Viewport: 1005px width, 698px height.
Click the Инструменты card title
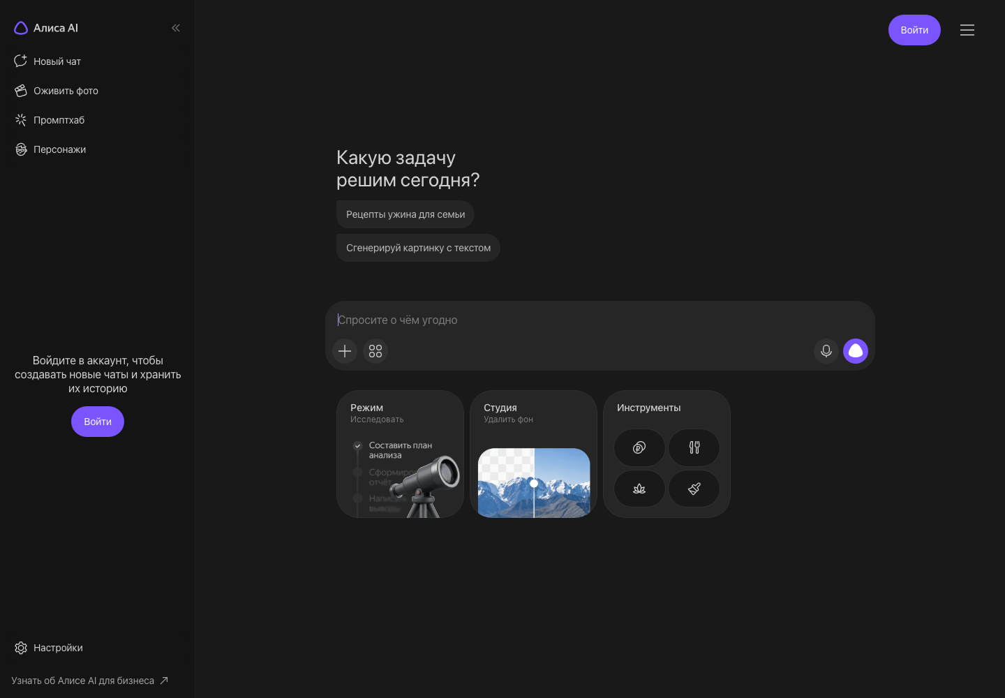point(648,408)
